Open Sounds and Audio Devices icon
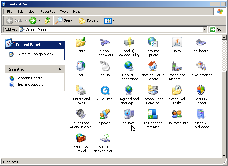This screenshot has height=166, width=228. coord(80,114)
